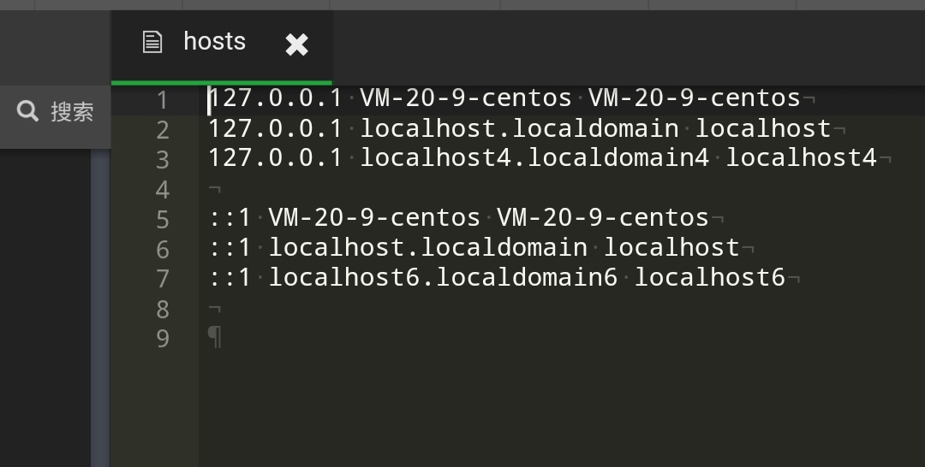Click line number 1 in gutter
The height and width of the screenshot is (467, 925).
[x=162, y=100]
